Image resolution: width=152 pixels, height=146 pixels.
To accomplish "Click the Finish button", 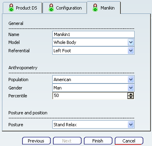I will pyautogui.click(x=98, y=141).
